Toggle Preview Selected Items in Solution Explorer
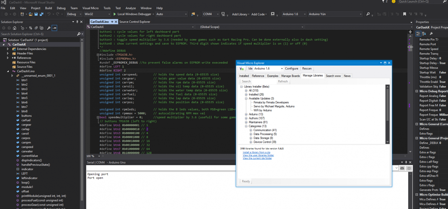The height and width of the screenshot is (209, 448). pos(55,28)
